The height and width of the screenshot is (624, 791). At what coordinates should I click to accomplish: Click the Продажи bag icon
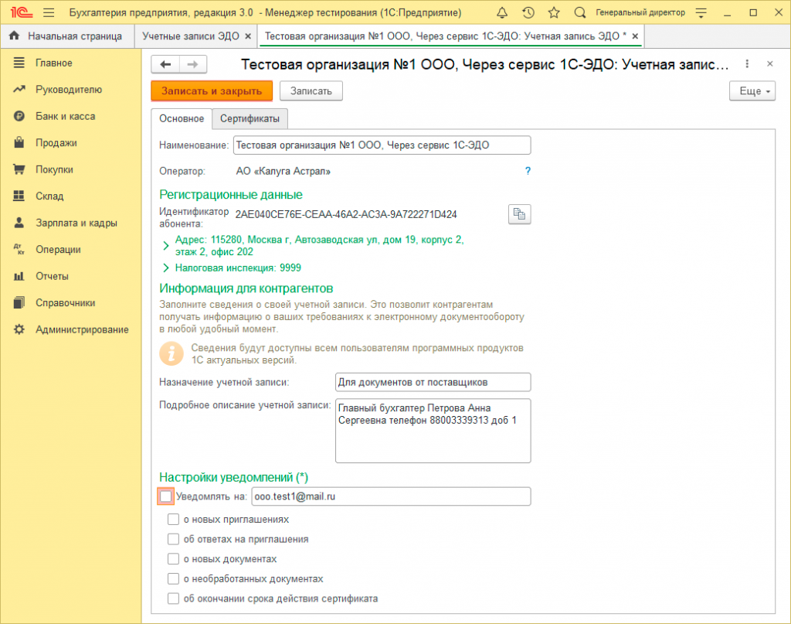(19, 142)
